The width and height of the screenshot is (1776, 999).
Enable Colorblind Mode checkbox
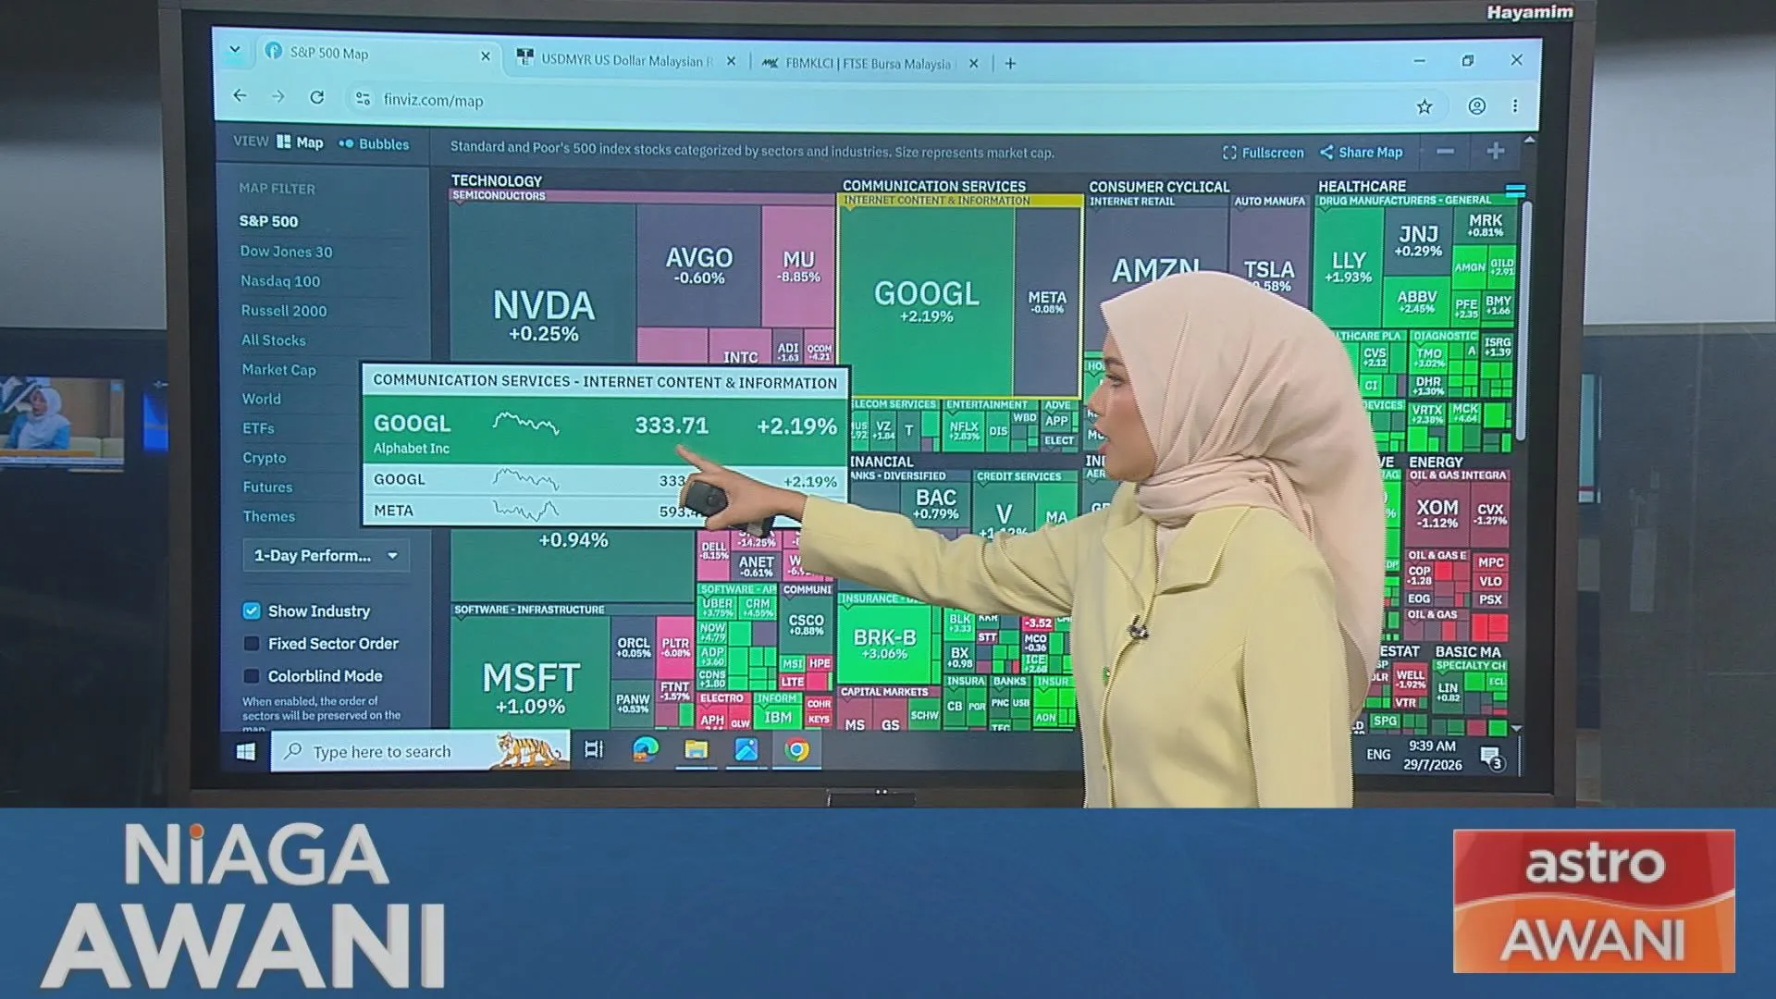coord(252,675)
